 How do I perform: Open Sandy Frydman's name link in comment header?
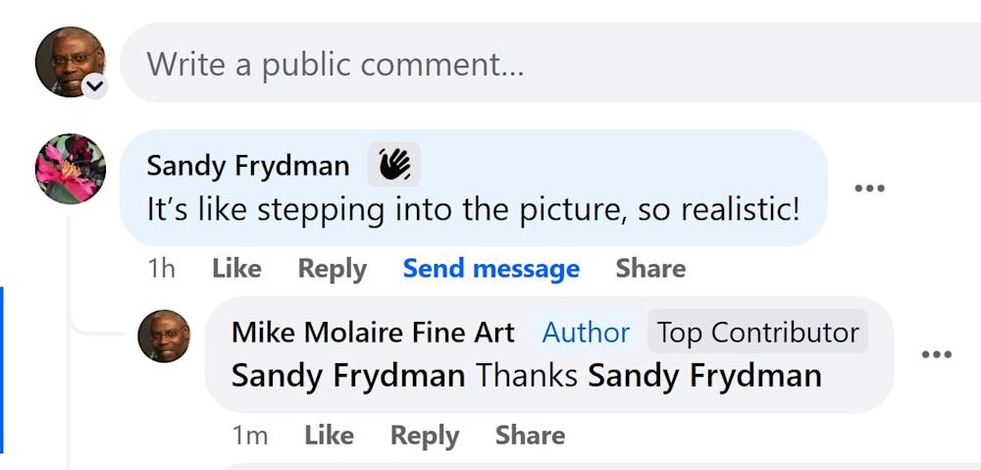[248, 166]
